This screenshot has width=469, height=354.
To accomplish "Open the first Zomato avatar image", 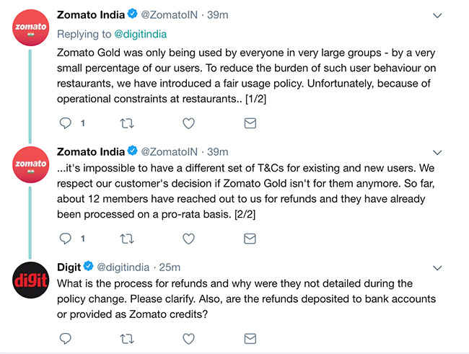I will point(30,27).
